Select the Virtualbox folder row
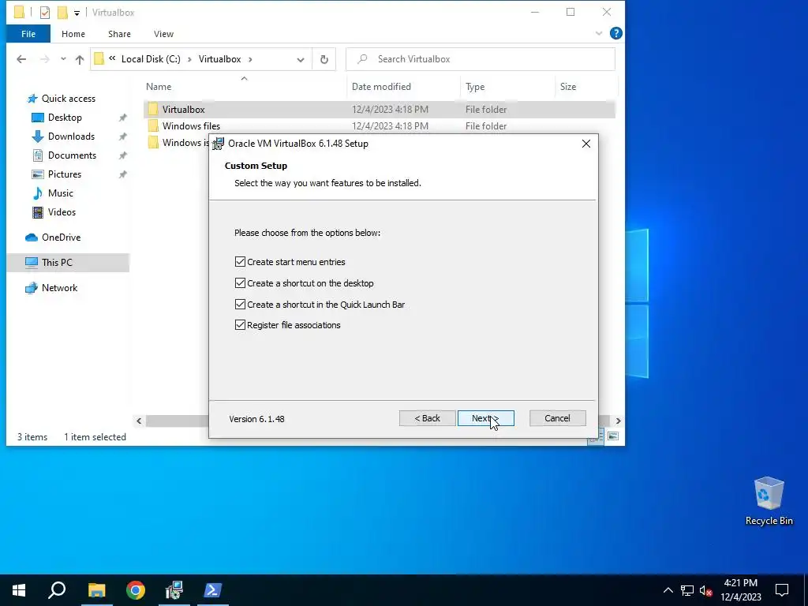Viewport: 808px width, 606px height. (380, 109)
